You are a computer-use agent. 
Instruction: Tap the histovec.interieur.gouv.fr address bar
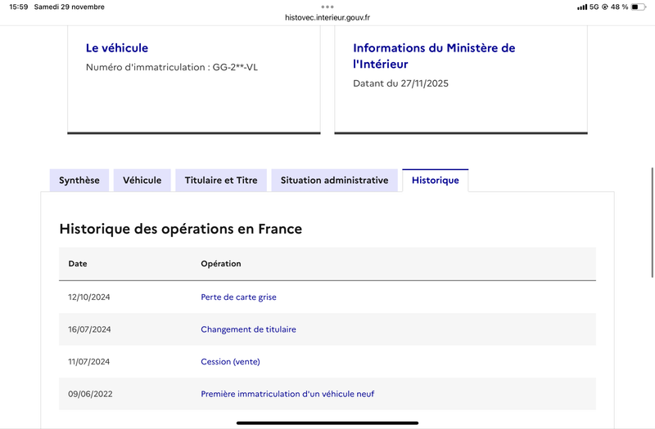click(327, 17)
